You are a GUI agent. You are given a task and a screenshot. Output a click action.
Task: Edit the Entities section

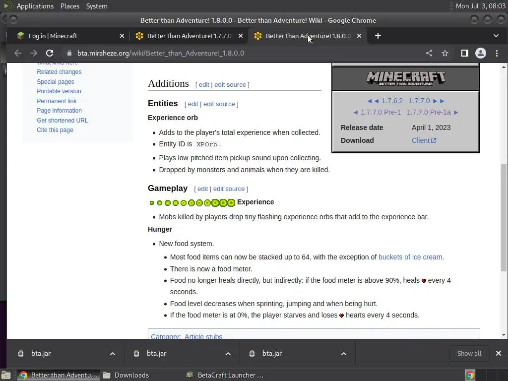pyautogui.click(x=193, y=104)
